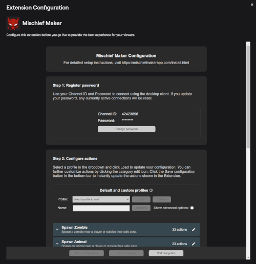Expand the Spawn Zombie category chevron
The height and width of the screenshot is (264, 256).
click(x=57, y=230)
